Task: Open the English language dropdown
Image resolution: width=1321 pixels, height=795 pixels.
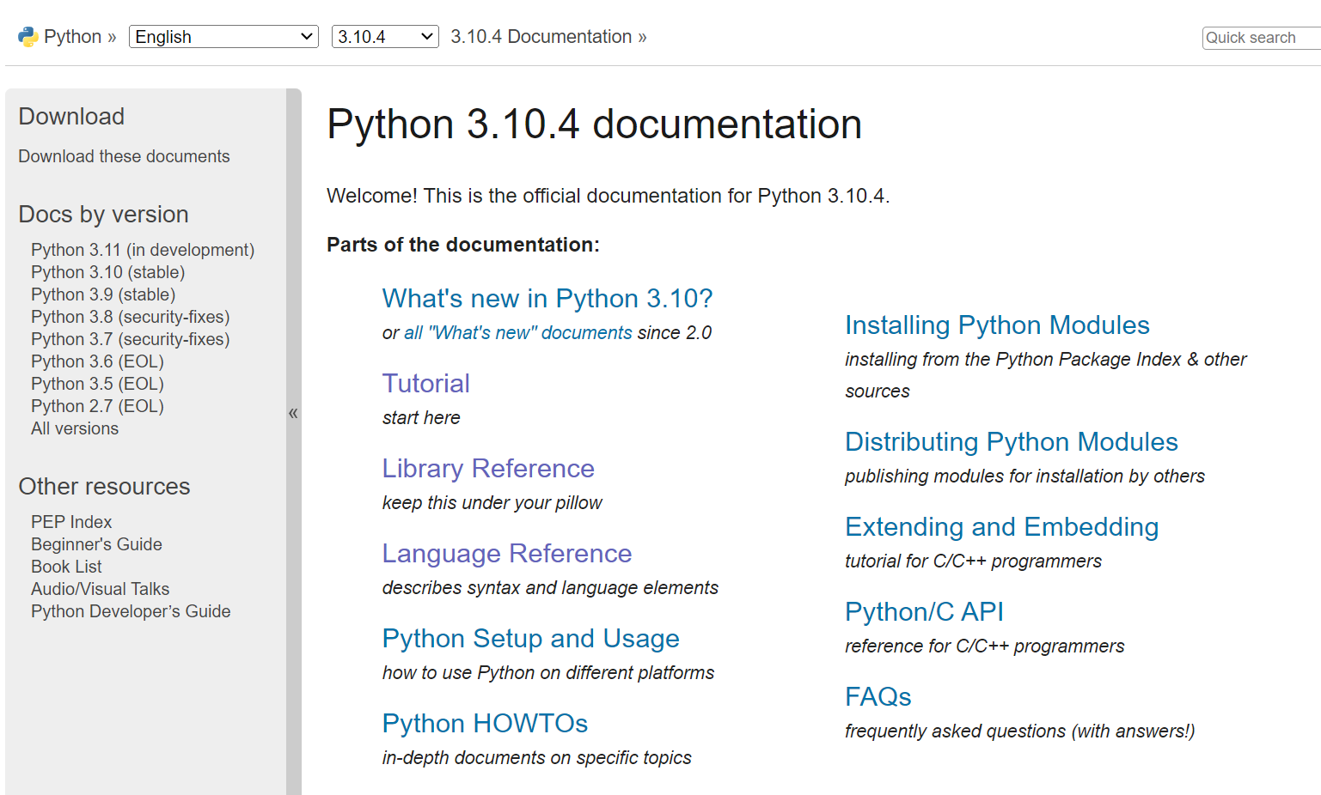Action: (x=223, y=37)
